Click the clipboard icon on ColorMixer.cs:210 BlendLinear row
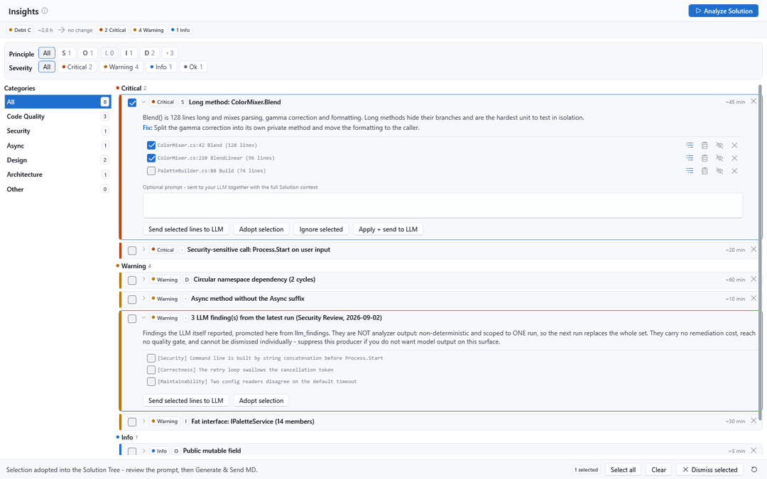The width and height of the screenshot is (767, 479). pos(705,158)
